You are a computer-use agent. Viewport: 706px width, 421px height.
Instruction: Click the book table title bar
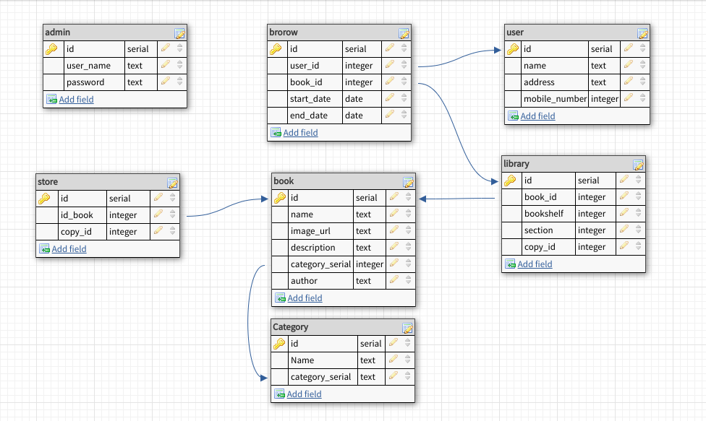[333, 181]
